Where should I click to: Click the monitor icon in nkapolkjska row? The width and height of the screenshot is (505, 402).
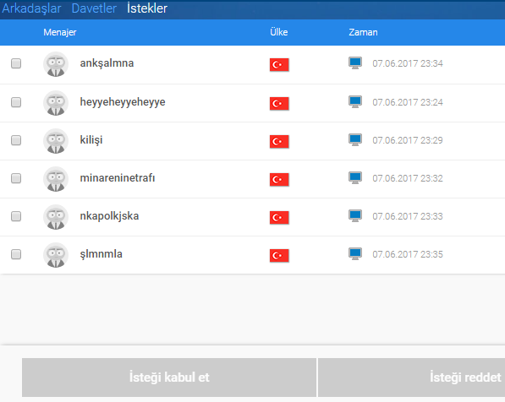click(x=355, y=216)
